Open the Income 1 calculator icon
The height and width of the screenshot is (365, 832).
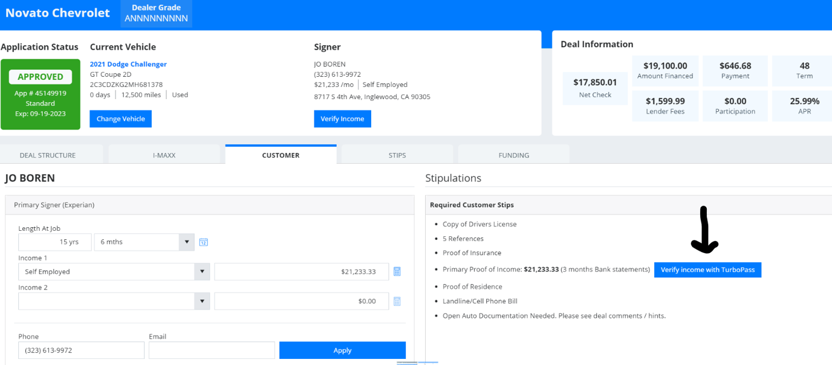[397, 271]
